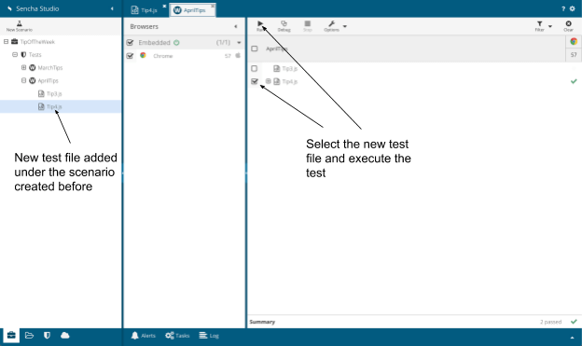Screen dimensions: 582x346
Task: Open the workspace briefcase view
Action: pyautogui.click(x=11, y=335)
